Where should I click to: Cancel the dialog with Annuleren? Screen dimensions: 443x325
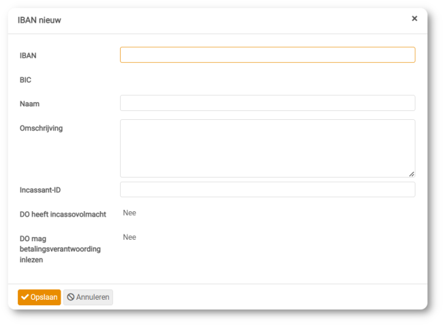pyautogui.click(x=88, y=297)
